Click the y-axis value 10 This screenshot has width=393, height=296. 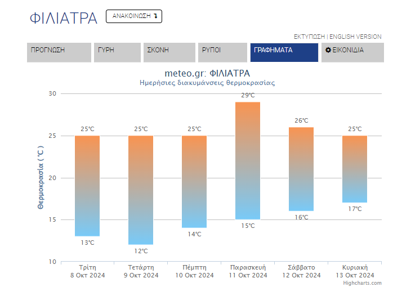[52, 262]
